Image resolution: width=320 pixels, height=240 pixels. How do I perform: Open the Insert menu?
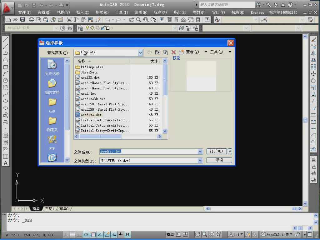[82, 12]
